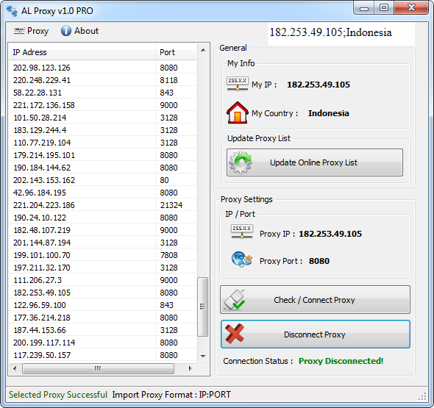Click the red house My Country icon
434x408 pixels.
click(237, 112)
